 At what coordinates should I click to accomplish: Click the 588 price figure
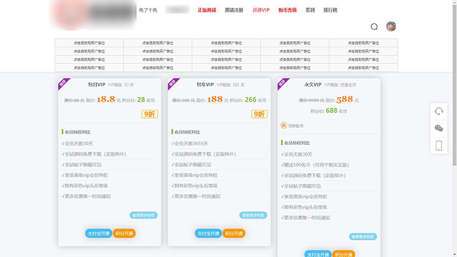pos(344,99)
